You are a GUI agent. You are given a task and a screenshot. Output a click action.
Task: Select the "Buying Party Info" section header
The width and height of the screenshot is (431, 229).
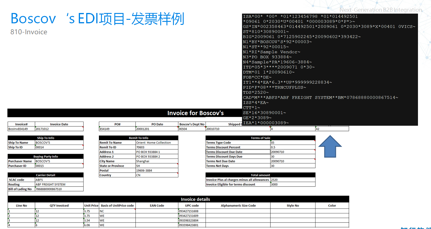pos(46,156)
